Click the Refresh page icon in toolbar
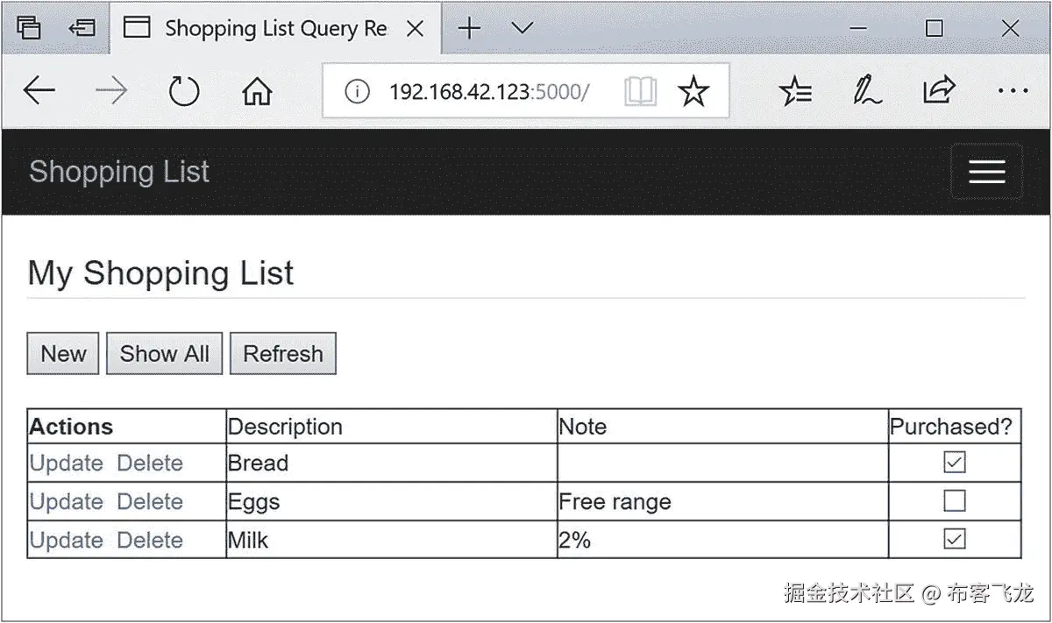Viewport: 1052px width, 623px height. (184, 90)
